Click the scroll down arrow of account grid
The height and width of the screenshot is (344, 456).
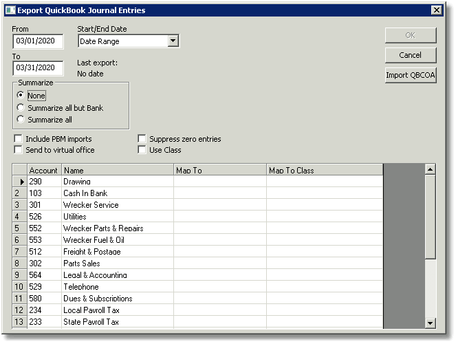430,323
